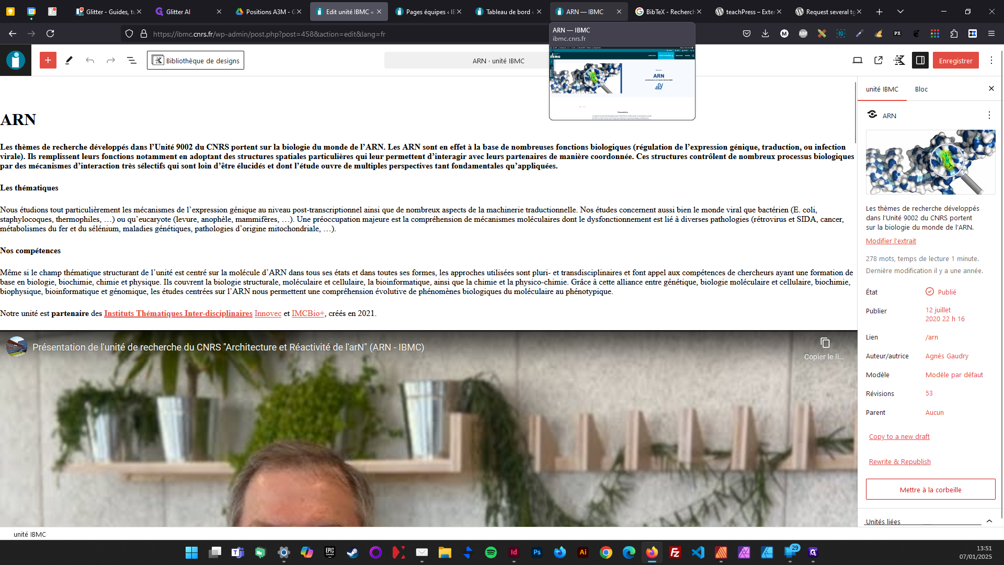Change author Agnès Gaudry
This screenshot has height=565, width=1004.
coord(947,356)
